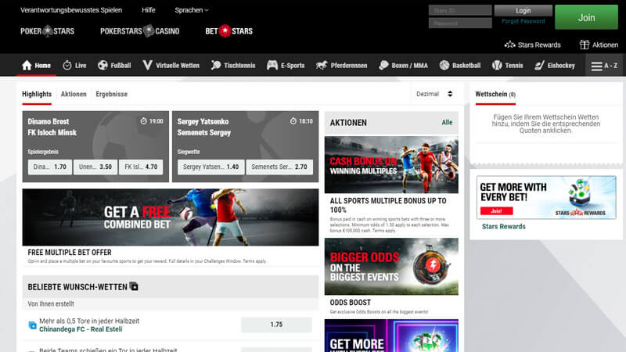Click the Virtuelle Wetten V icon
The height and width of the screenshot is (352, 626).
[147, 65]
